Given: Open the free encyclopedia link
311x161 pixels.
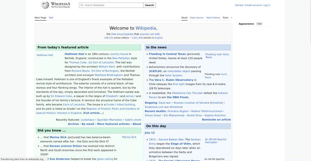Looking at the screenshot, I should click(x=122, y=34).
